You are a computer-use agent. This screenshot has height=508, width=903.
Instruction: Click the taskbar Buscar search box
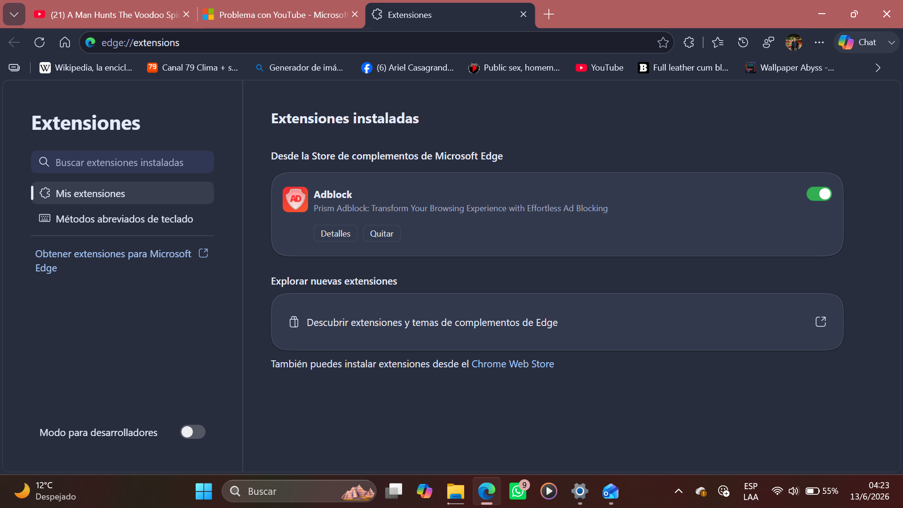(299, 492)
